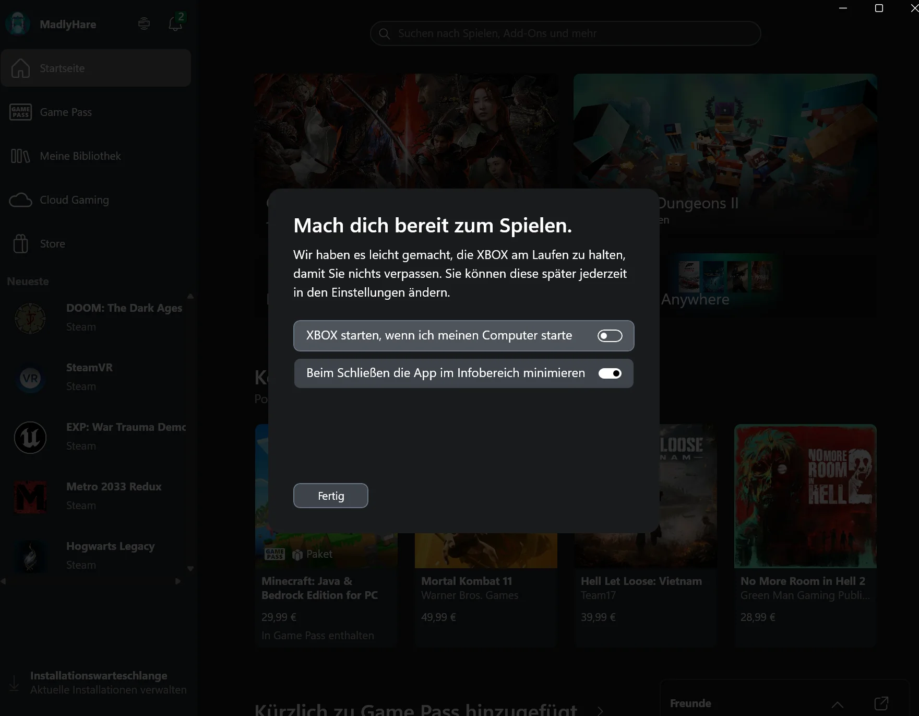Select Hogwarts Legacy icon
This screenshot has width=919, height=716.
[30, 556]
